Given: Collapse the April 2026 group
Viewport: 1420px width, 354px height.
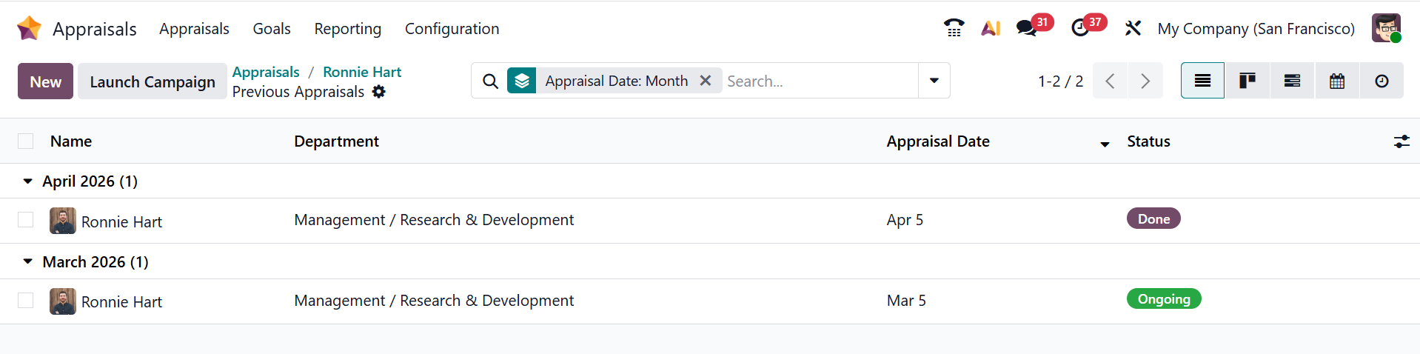Looking at the screenshot, I should pyautogui.click(x=28, y=181).
